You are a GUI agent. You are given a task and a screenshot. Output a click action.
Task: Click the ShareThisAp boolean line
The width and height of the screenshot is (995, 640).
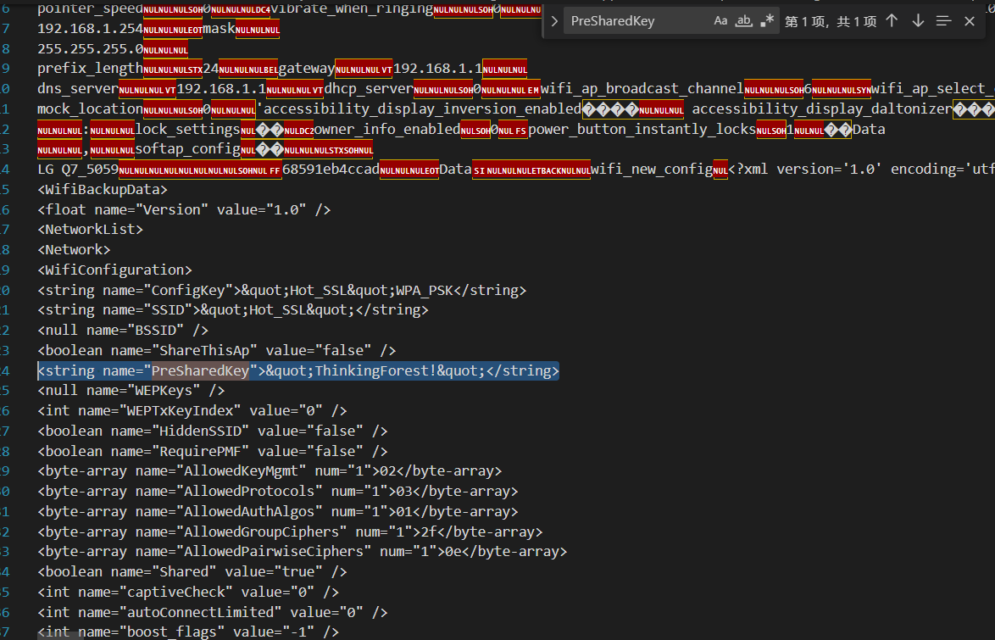[216, 350]
